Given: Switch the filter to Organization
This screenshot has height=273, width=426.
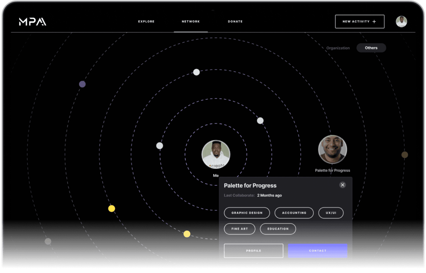Looking at the screenshot, I should [x=338, y=48].
